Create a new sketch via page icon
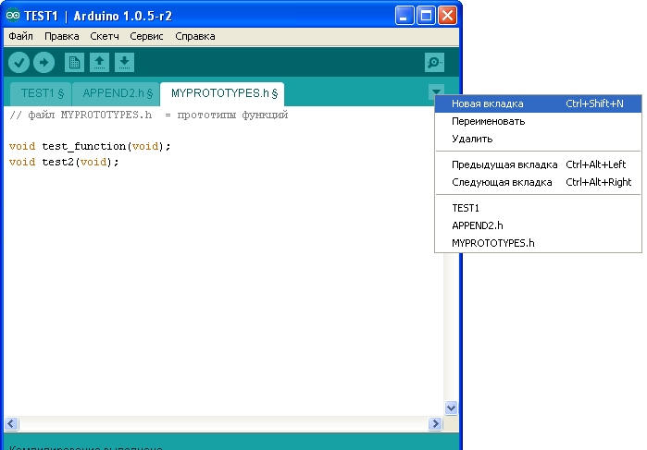This screenshot has height=450, width=647. [74, 63]
